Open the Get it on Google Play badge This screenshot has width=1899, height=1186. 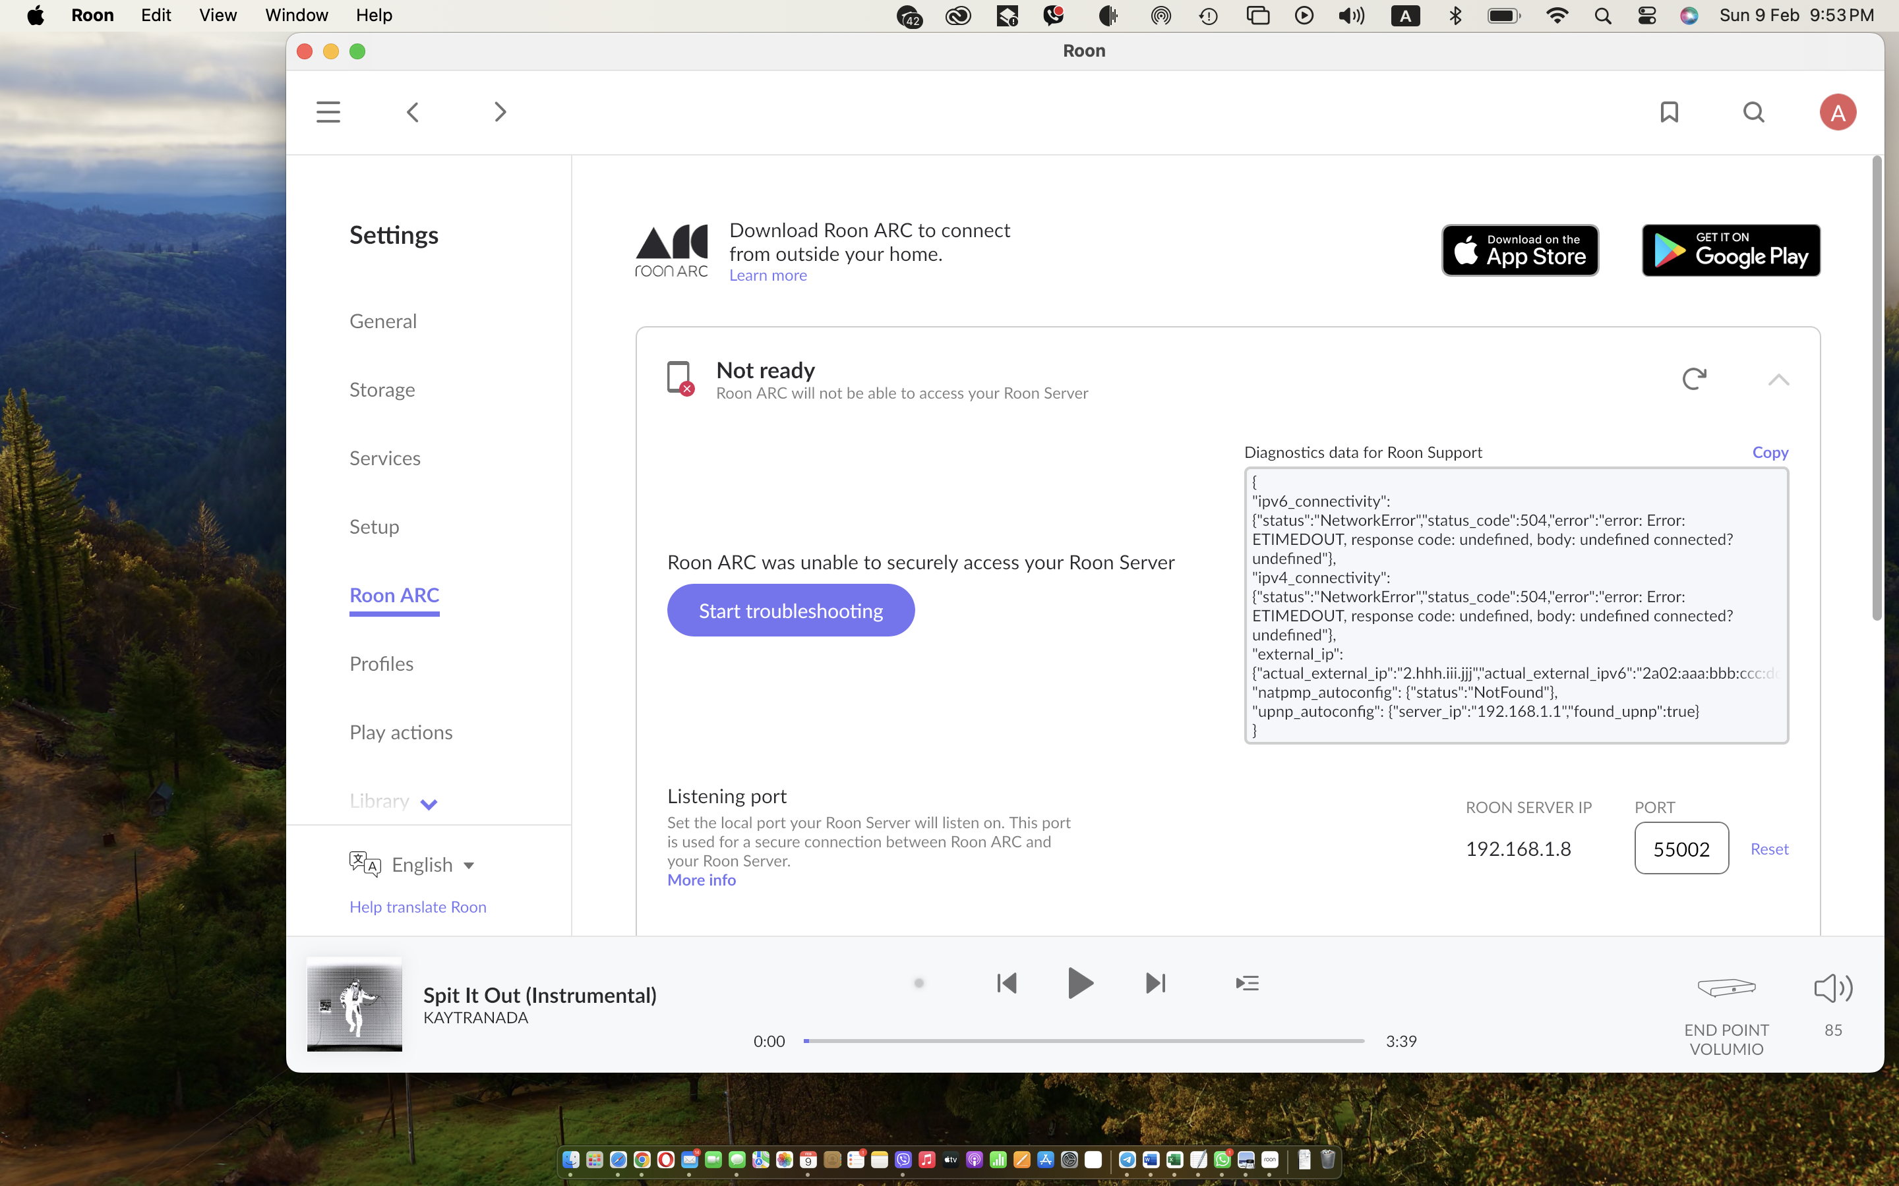coord(1731,250)
